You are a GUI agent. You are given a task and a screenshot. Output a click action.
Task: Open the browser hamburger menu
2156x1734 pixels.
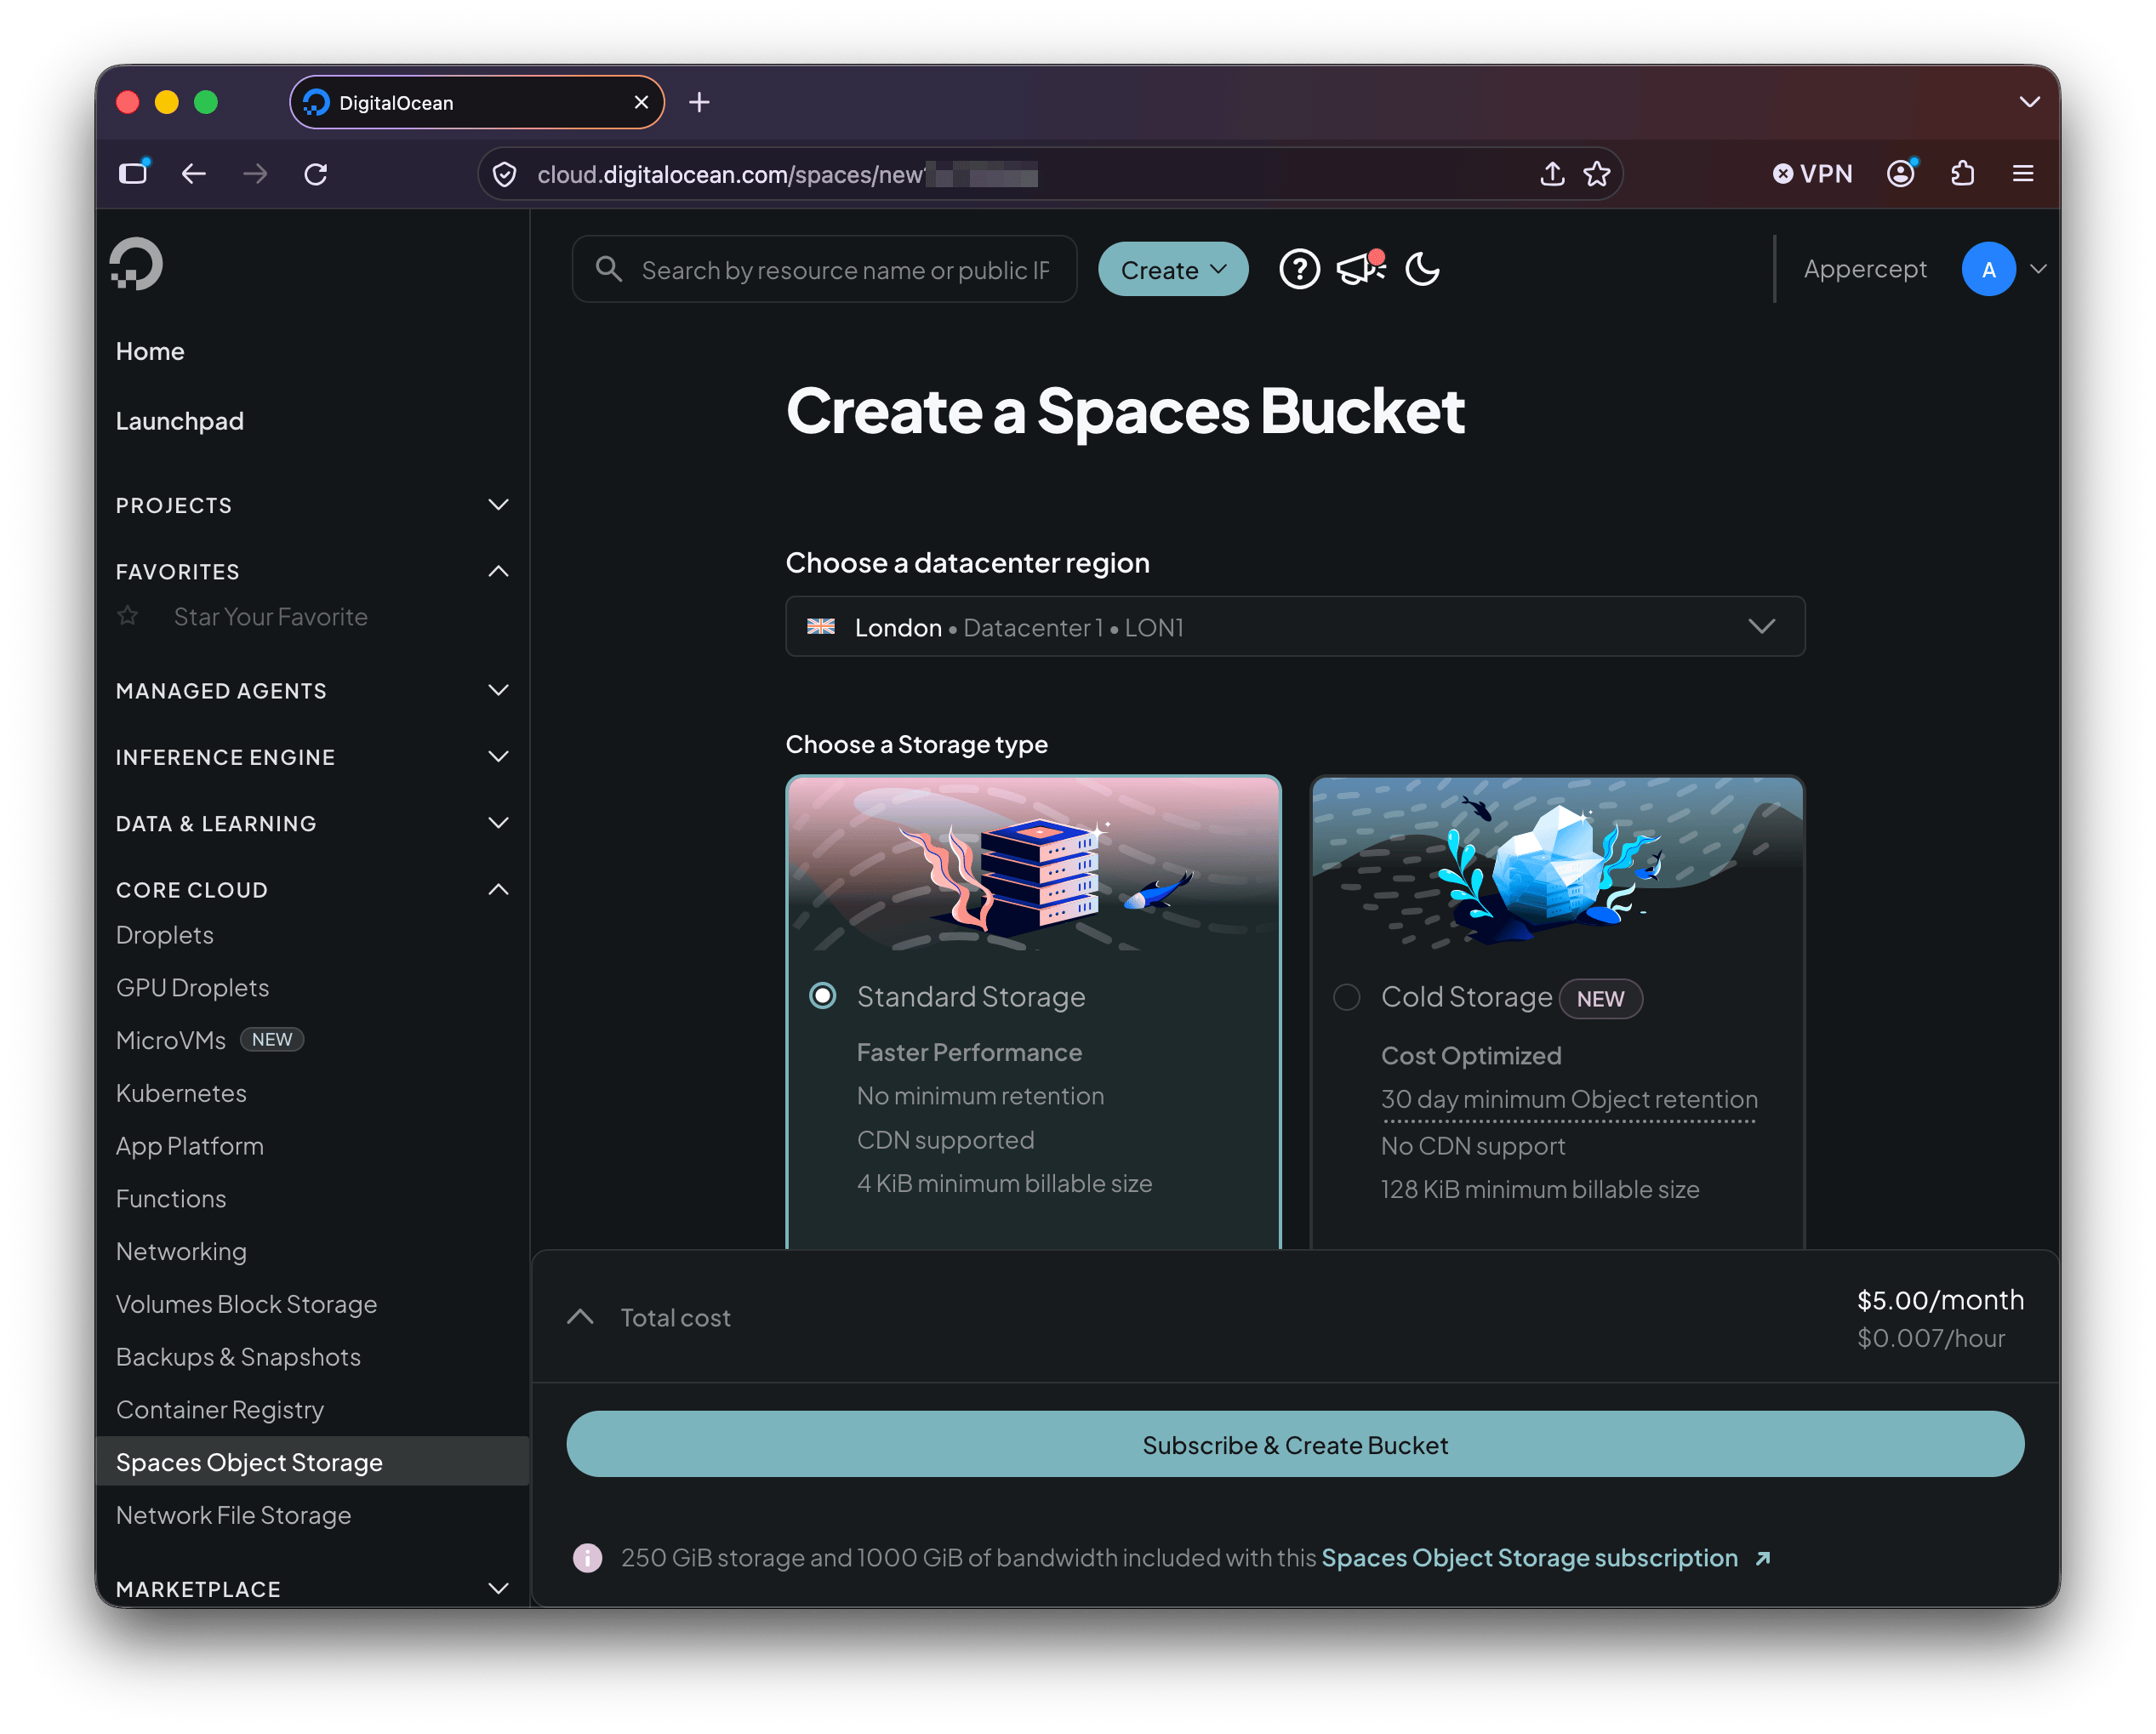(2023, 174)
